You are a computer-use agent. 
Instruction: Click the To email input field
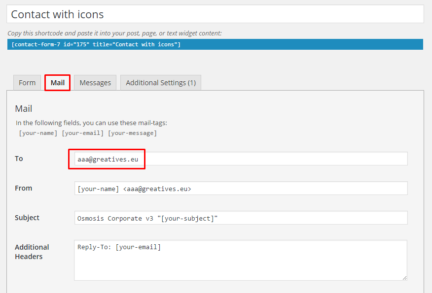pos(241,159)
